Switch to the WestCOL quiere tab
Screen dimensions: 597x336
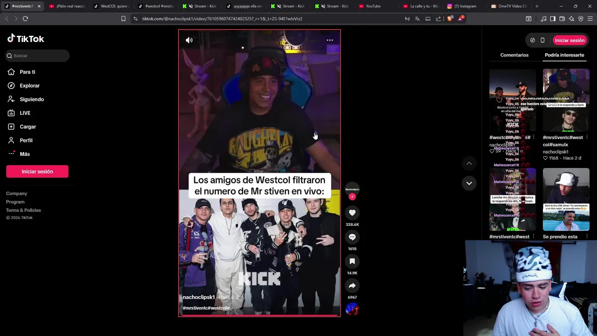coord(111,6)
